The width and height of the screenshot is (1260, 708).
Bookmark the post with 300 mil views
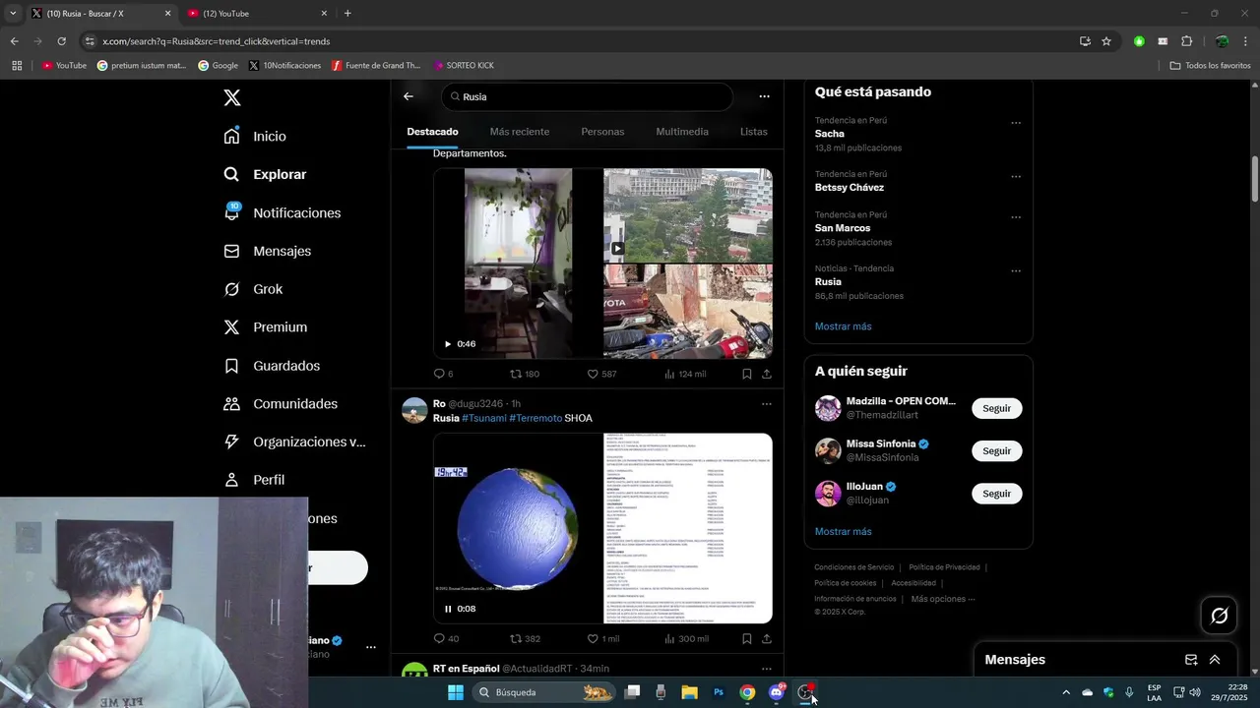point(747,638)
